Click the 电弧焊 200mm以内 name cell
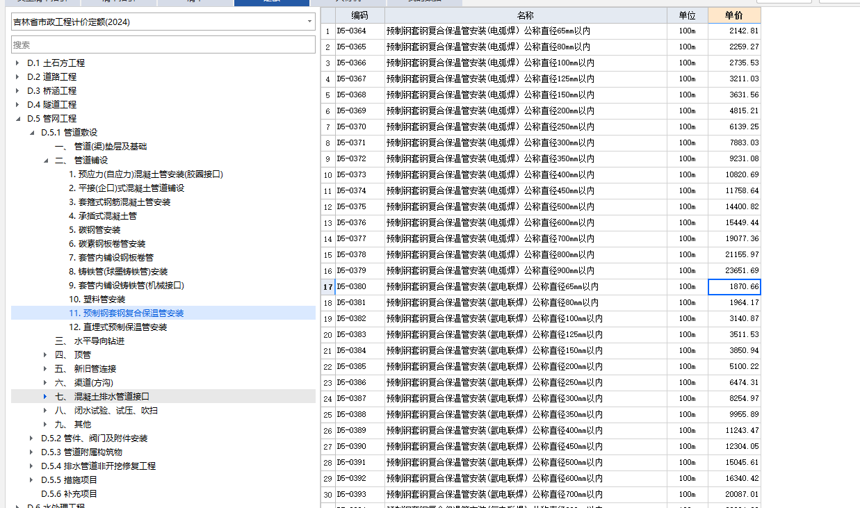860x508 pixels. point(526,111)
